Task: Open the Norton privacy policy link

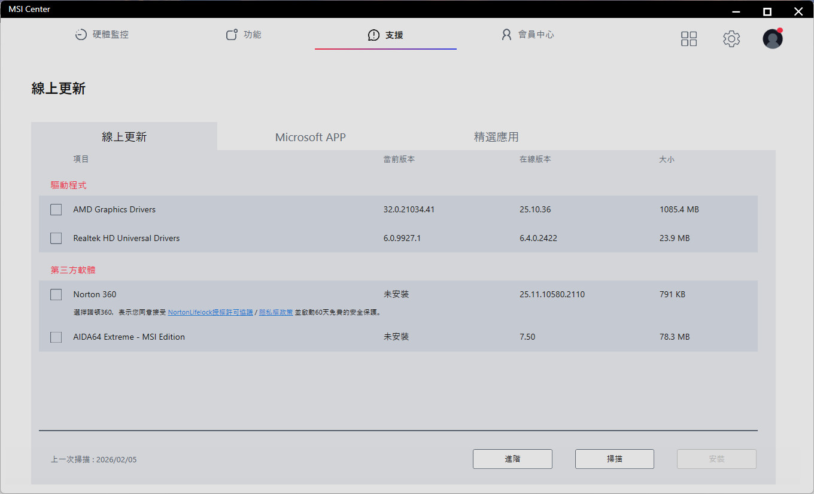Action: coord(275,312)
